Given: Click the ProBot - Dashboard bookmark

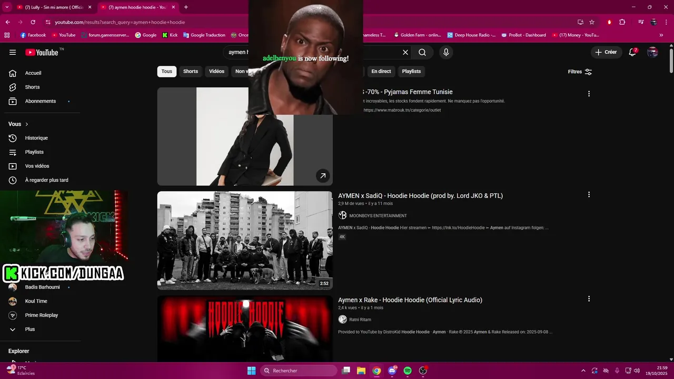Looking at the screenshot, I should tap(523, 35).
